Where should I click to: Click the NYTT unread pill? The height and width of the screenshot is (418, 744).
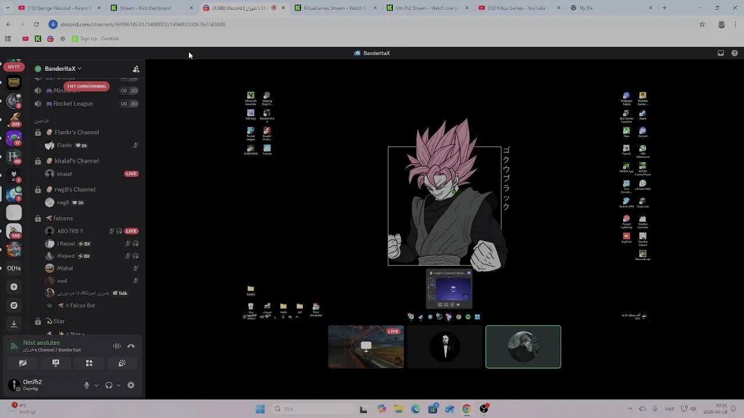click(14, 67)
